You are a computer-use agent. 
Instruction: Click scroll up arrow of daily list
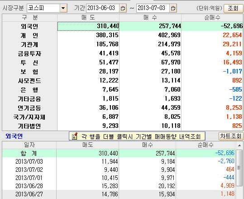pos(239,146)
